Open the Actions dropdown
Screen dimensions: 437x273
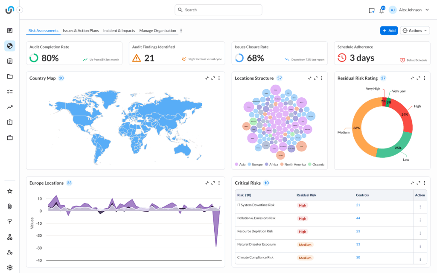pyautogui.click(x=415, y=31)
